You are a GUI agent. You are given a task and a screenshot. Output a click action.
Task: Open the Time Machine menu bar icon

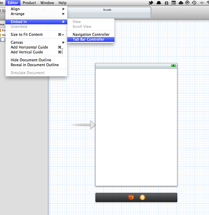click(194, 3)
